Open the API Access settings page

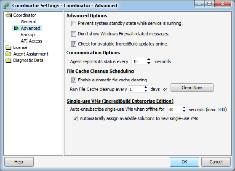coord(32,41)
